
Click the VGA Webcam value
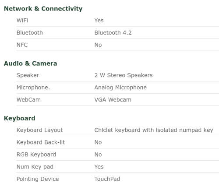coord(113,100)
